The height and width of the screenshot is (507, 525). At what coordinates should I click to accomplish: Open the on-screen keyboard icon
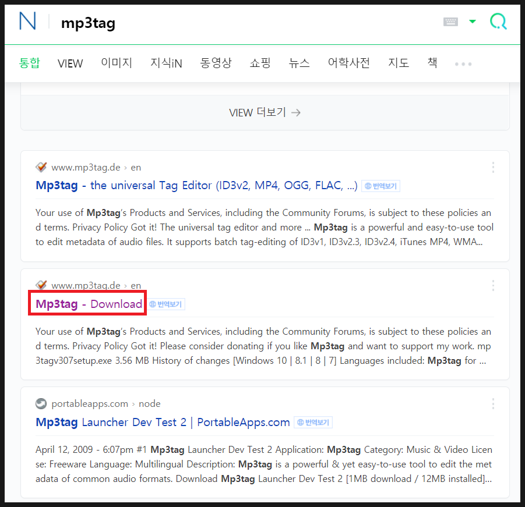click(x=450, y=22)
